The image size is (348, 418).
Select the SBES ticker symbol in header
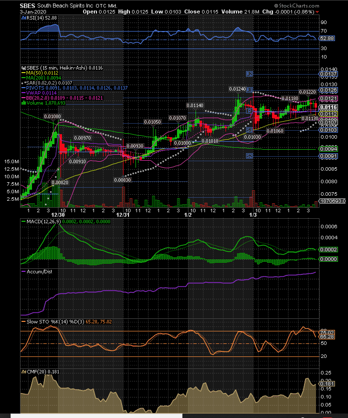27,6
